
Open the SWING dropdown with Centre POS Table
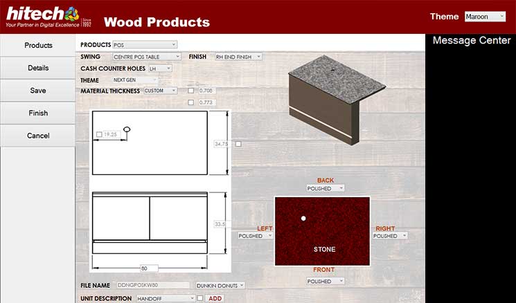pyautogui.click(x=145, y=57)
